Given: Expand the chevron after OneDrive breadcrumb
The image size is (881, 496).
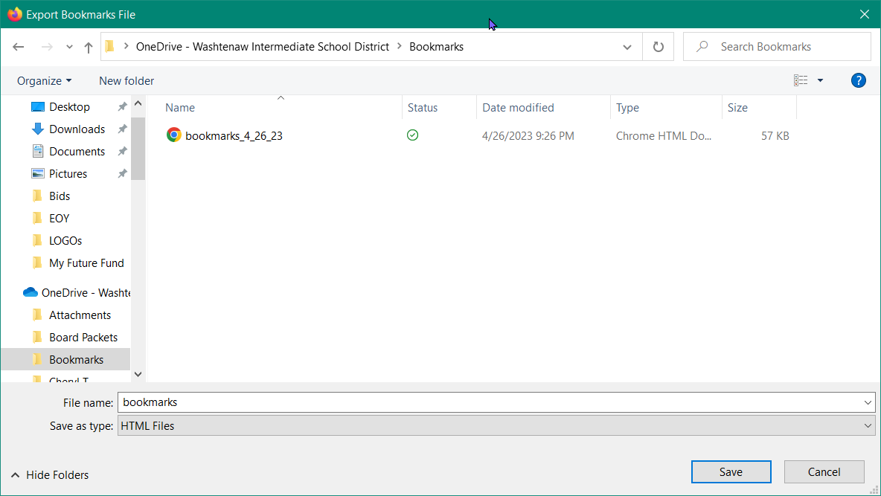Looking at the screenshot, I should point(400,47).
